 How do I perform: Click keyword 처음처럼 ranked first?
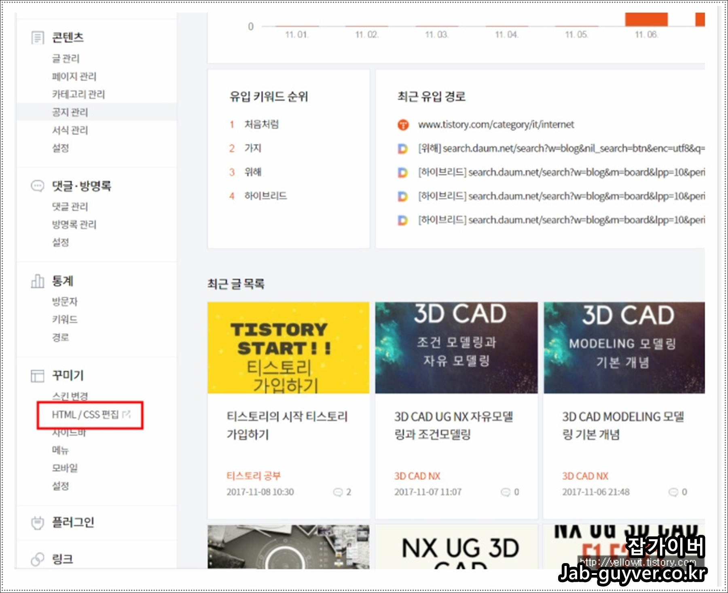point(262,124)
